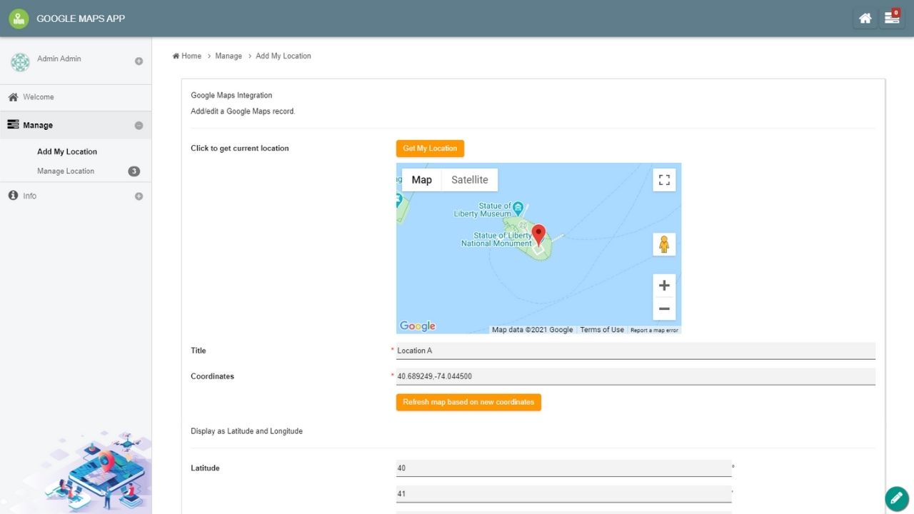Viewport: 914px width, 514px height.
Task: Click the Manage Location count badge
Action: pyautogui.click(x=134, y=171)
